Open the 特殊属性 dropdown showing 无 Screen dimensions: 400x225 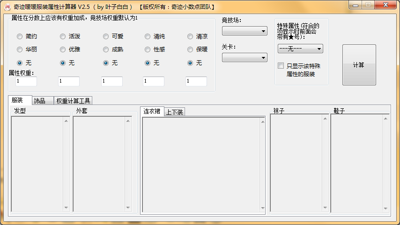(x=300, y=49)
